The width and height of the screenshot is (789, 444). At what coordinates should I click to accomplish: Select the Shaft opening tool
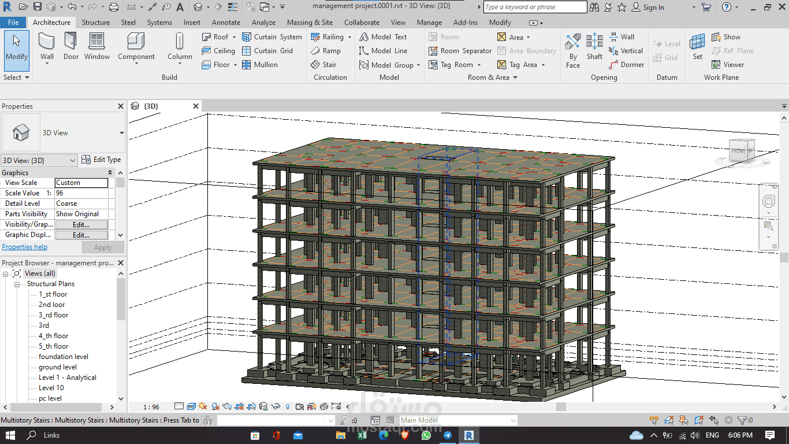pyautogui.click(x=594, y=47)
